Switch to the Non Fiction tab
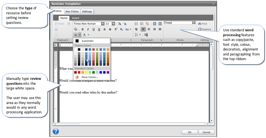This screenshot has height=138, width=266. pyautogui.click(x=72, y=11)
